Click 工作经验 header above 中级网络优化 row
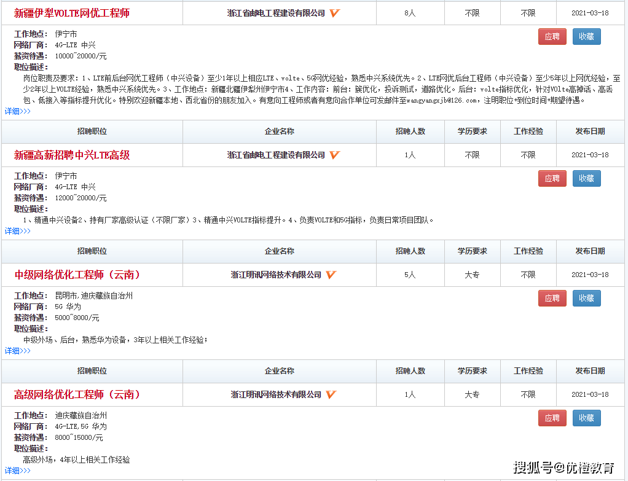Screen dimensions: 628x481 coord(528,251)
